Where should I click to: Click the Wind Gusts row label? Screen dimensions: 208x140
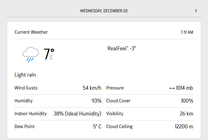click(x=26, y=88)
